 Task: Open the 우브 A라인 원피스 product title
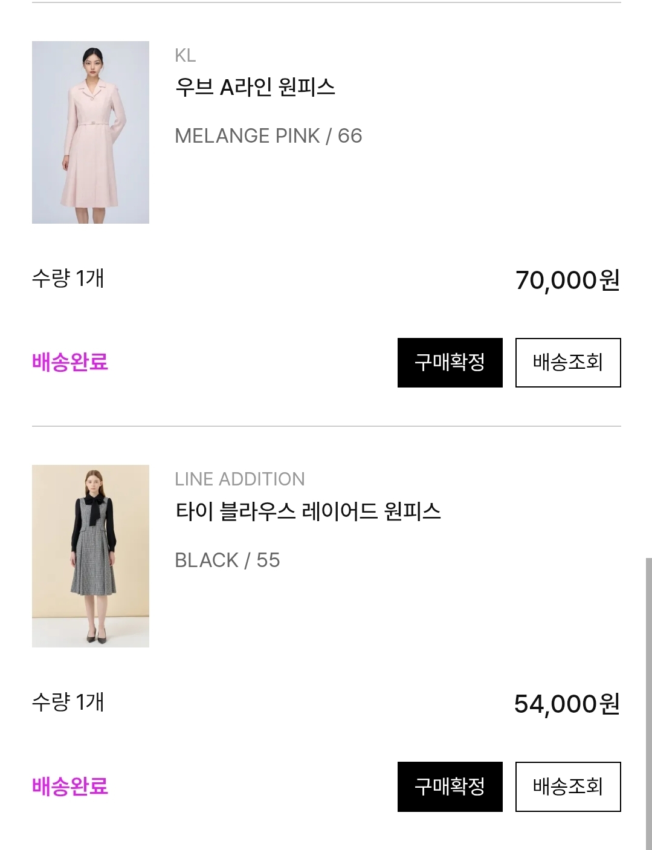pyautogui.click(x=255, y=88)
